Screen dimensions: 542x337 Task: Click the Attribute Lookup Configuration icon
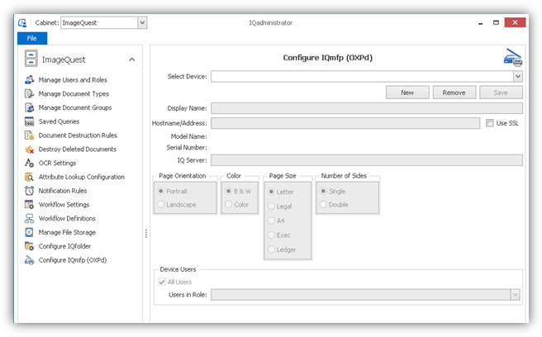(x=30, y=177)
